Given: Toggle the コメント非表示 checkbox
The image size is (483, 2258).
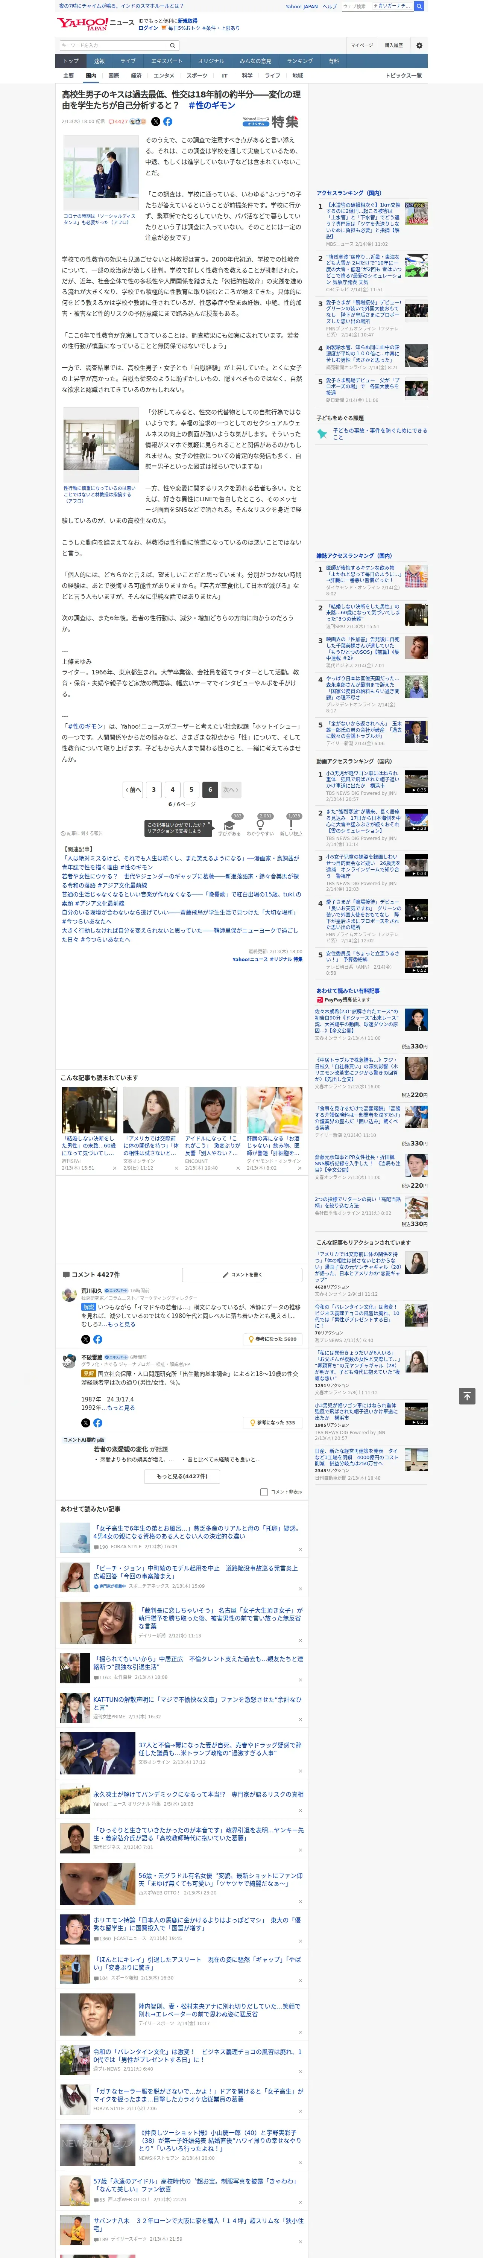Looking at the screenshot, I should [264, 1492].
